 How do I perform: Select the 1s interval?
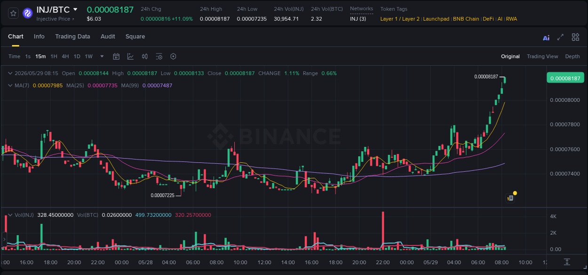pos(28,56)
